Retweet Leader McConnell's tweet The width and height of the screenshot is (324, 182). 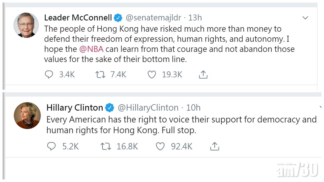pyautogui.click(x=100, y=75)
